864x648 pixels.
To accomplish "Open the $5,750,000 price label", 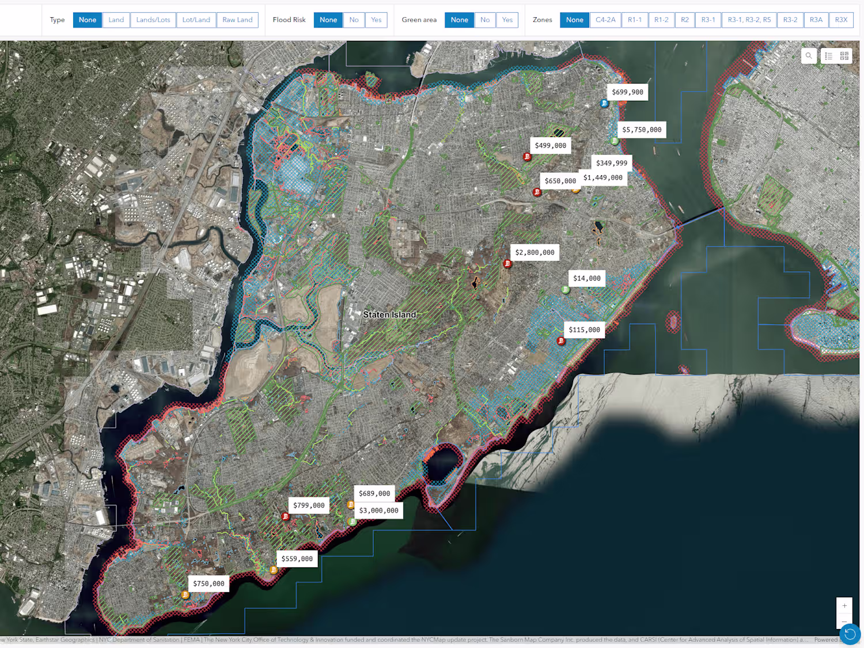I will [x=642, y=130].
